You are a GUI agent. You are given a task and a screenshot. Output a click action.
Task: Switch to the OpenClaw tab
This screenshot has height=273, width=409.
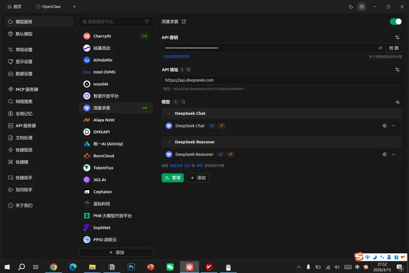click(48, 6)
